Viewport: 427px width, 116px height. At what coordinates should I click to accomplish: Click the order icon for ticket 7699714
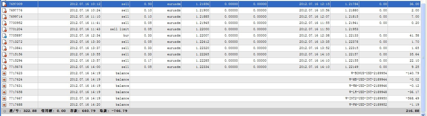pos(4,17)
